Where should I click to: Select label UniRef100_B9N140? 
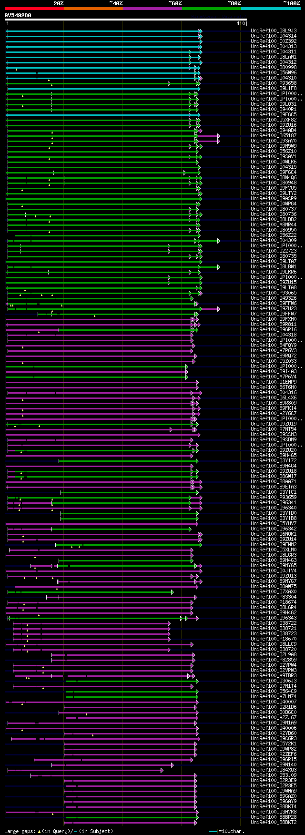274,764
